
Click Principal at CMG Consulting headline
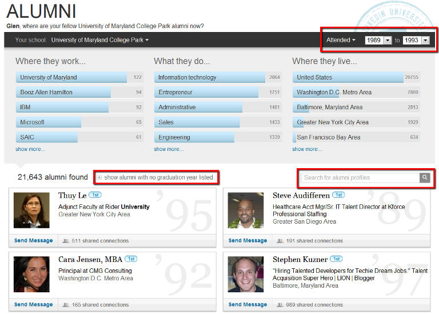pos(95,271)
